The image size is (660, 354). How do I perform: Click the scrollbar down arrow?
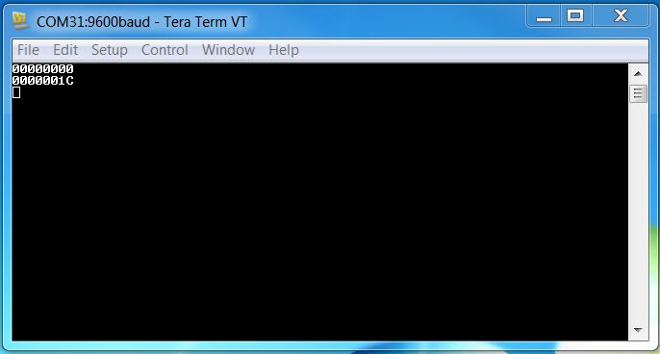[638, 330]
